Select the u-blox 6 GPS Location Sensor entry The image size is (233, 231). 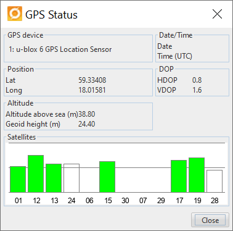[x=60, y=49]
